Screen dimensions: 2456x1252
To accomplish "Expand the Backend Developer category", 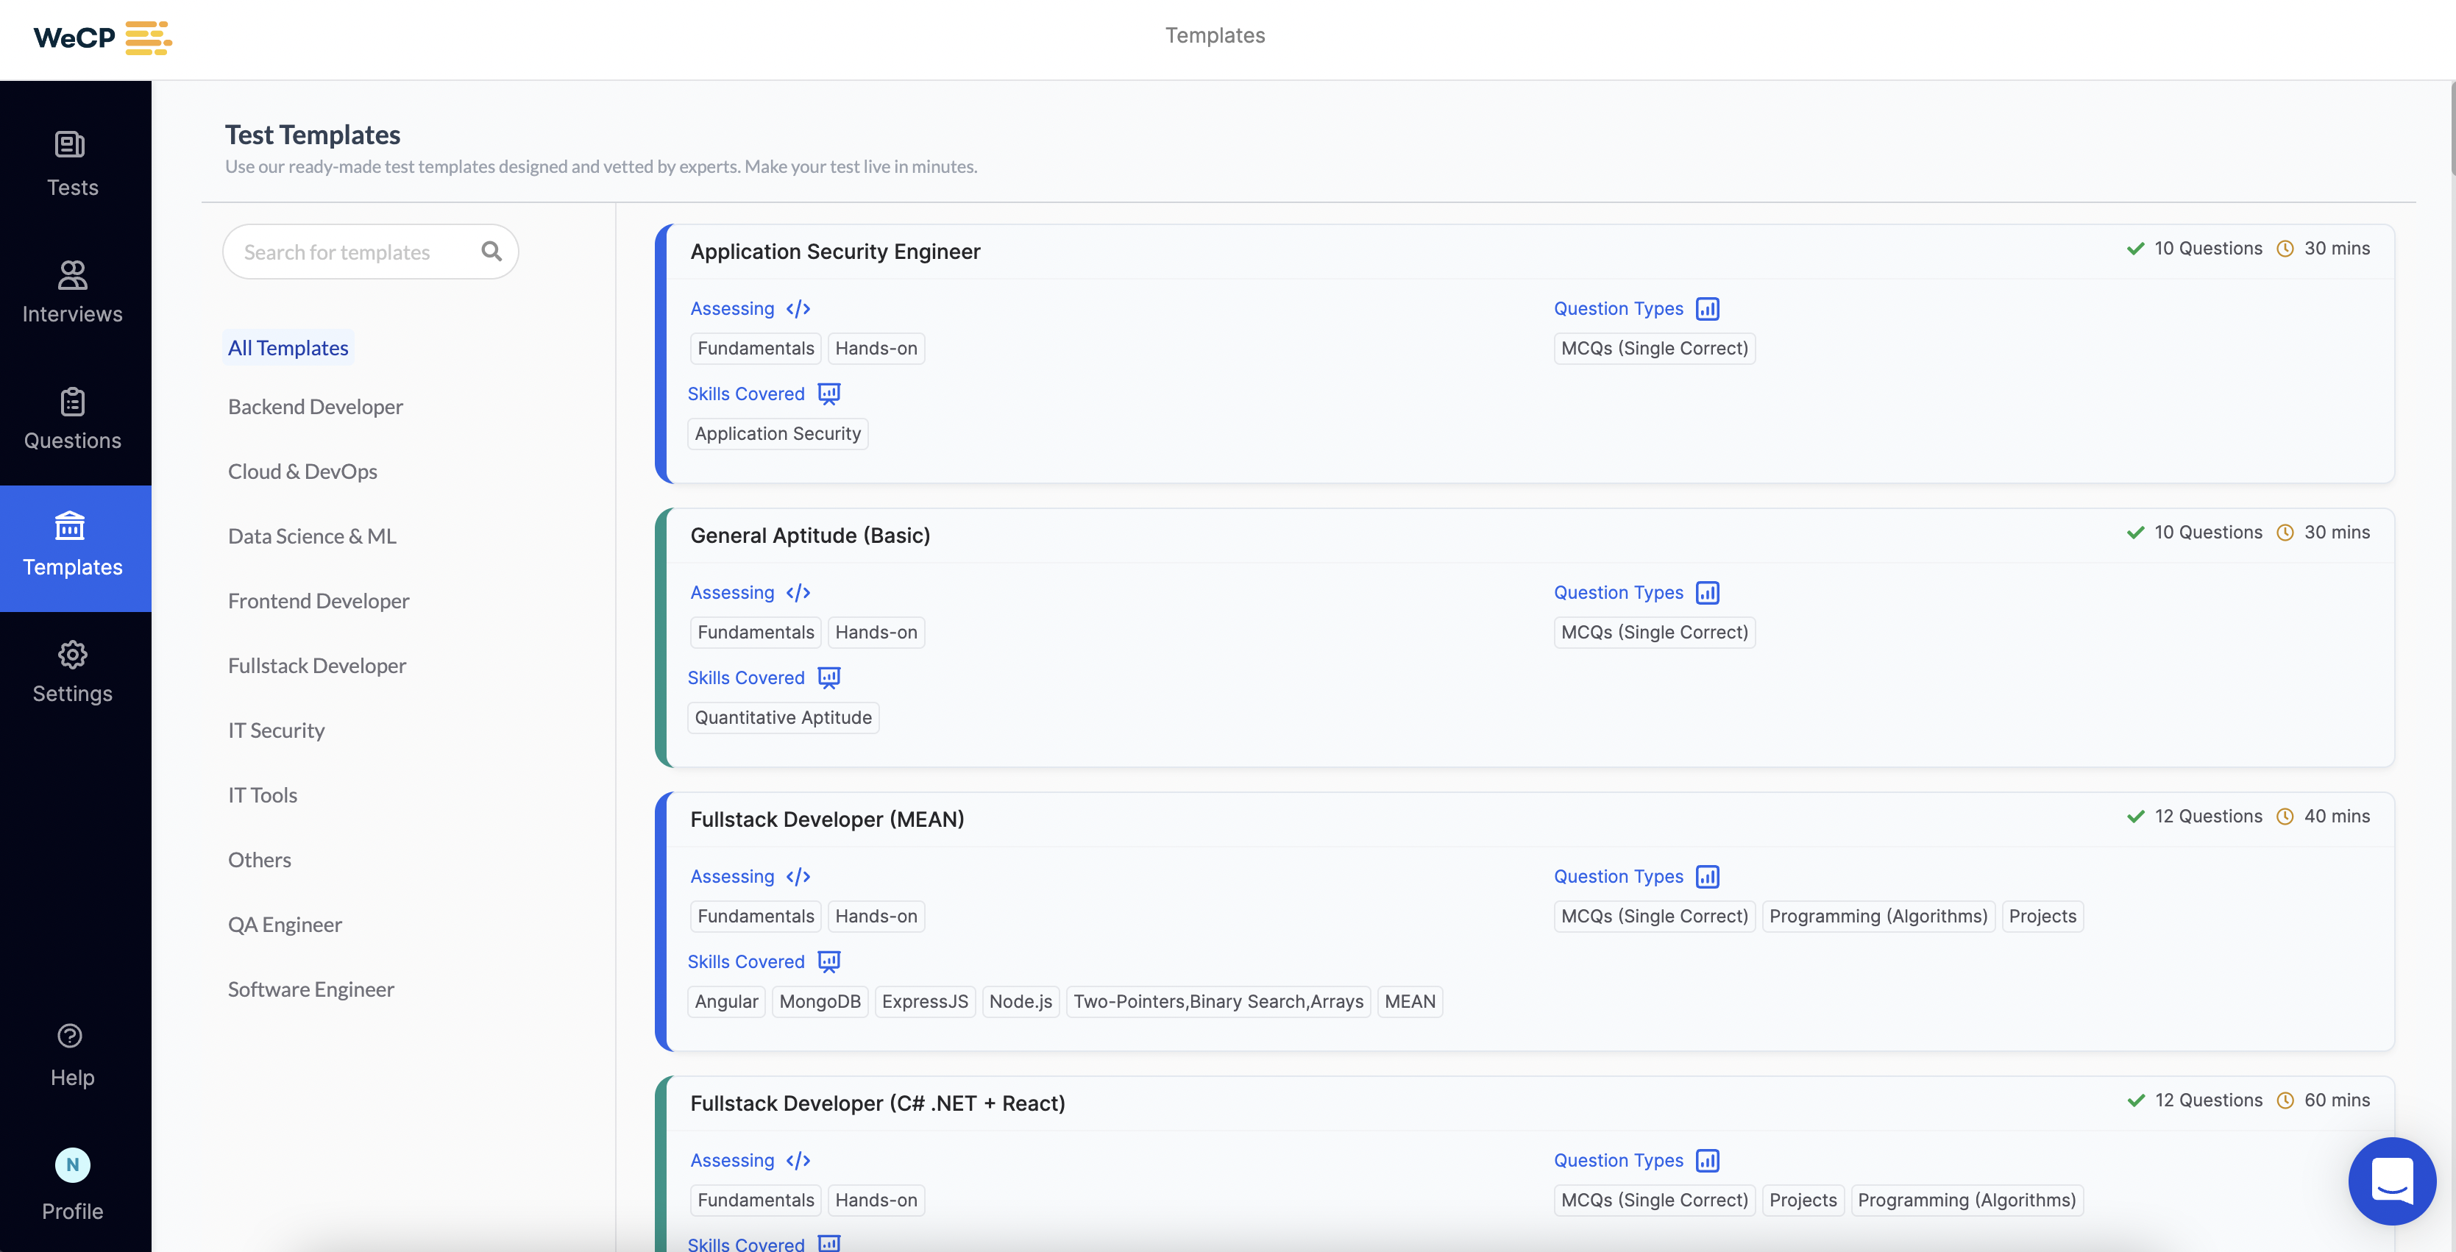I will [315, 406].
